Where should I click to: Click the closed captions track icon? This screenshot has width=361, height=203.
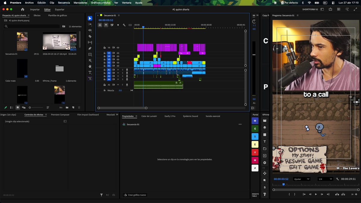point(130,25)
